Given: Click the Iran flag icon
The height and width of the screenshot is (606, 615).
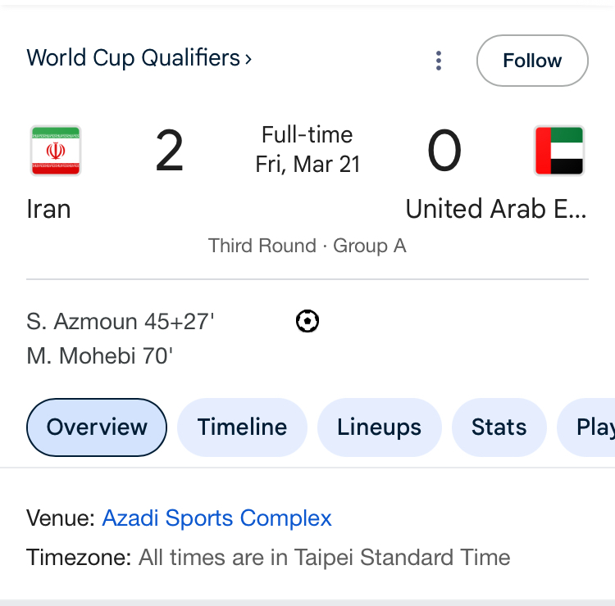Looking at the screenshot, I should click(56, 151).
